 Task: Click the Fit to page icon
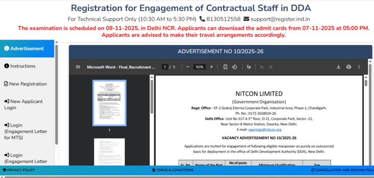[225, 67]
